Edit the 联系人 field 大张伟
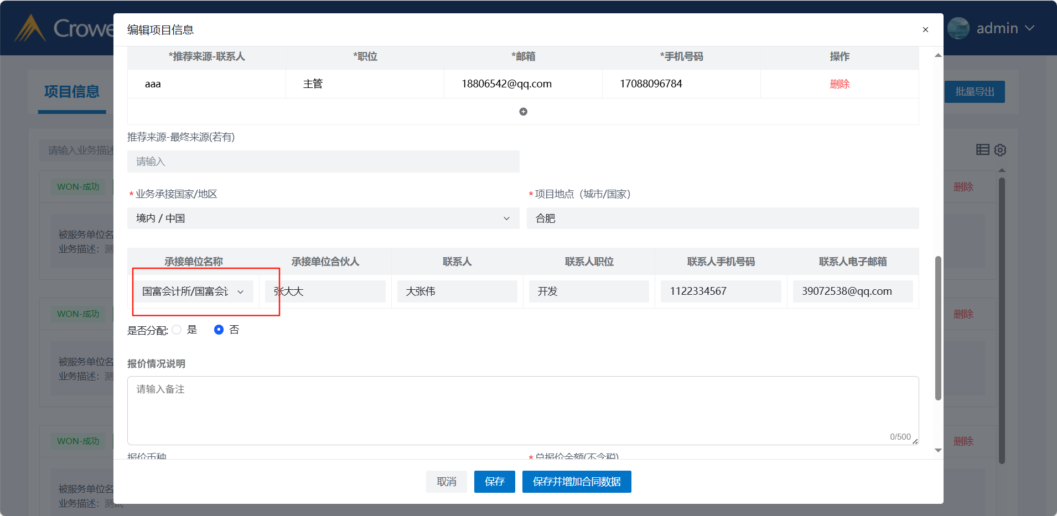This screenshot has width=1057, height=516. [457, 291]
